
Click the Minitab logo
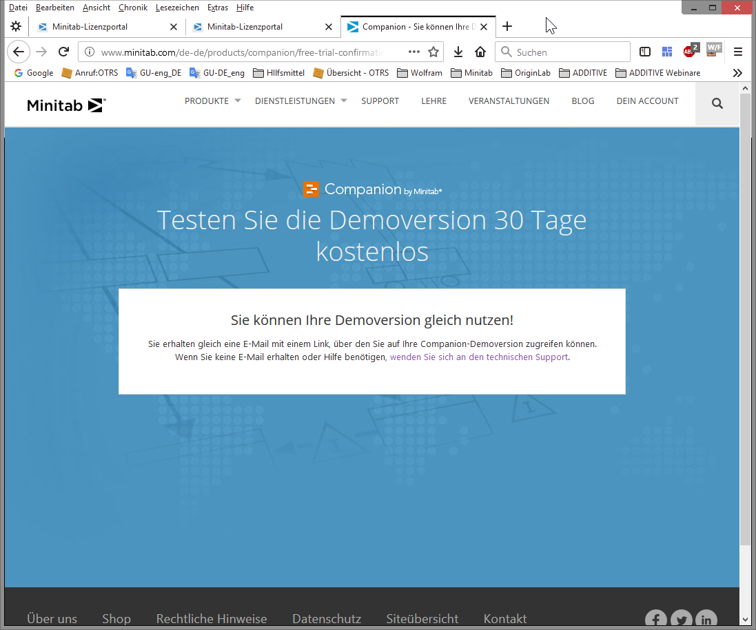66,105
